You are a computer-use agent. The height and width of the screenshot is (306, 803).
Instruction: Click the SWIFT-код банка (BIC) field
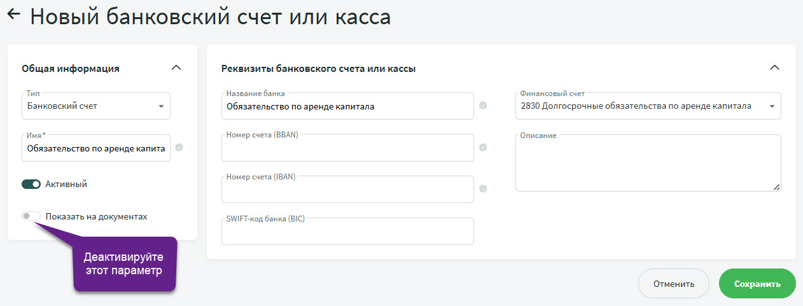pos(347,232)
